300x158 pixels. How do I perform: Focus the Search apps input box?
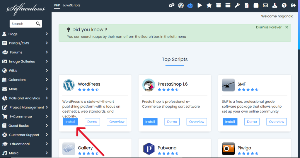point(23,23)
